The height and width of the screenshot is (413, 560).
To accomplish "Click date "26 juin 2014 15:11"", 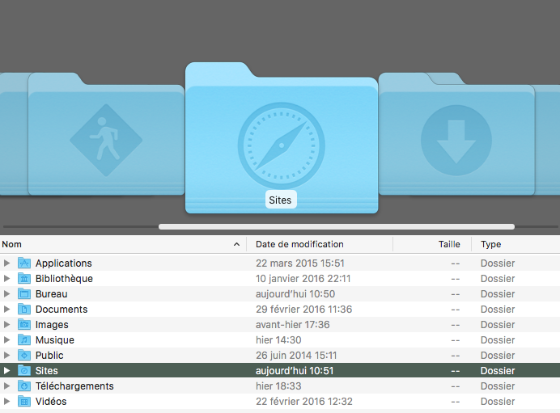I will [x=296, y=356].
